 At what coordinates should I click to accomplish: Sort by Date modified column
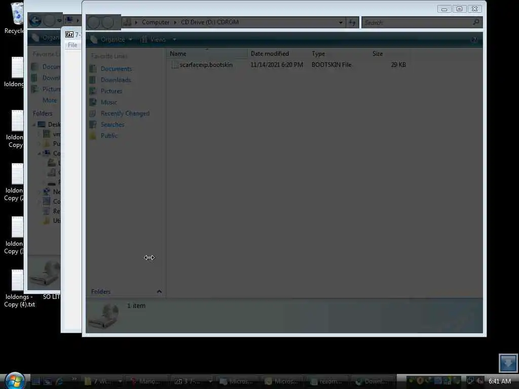pyautogui.click(x=278, y=54)
